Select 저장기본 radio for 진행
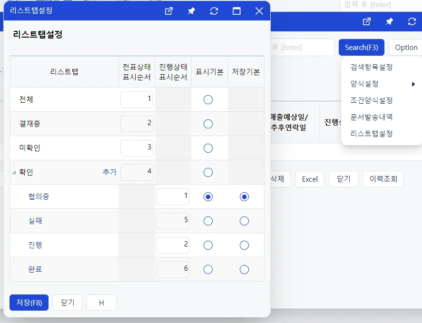Viewport: 422px width, 323px height. click(244, 245)
